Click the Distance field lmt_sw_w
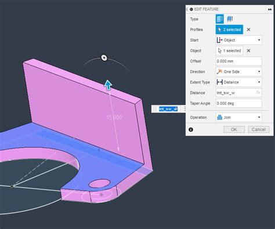275x229 pixels. (239, 93)
